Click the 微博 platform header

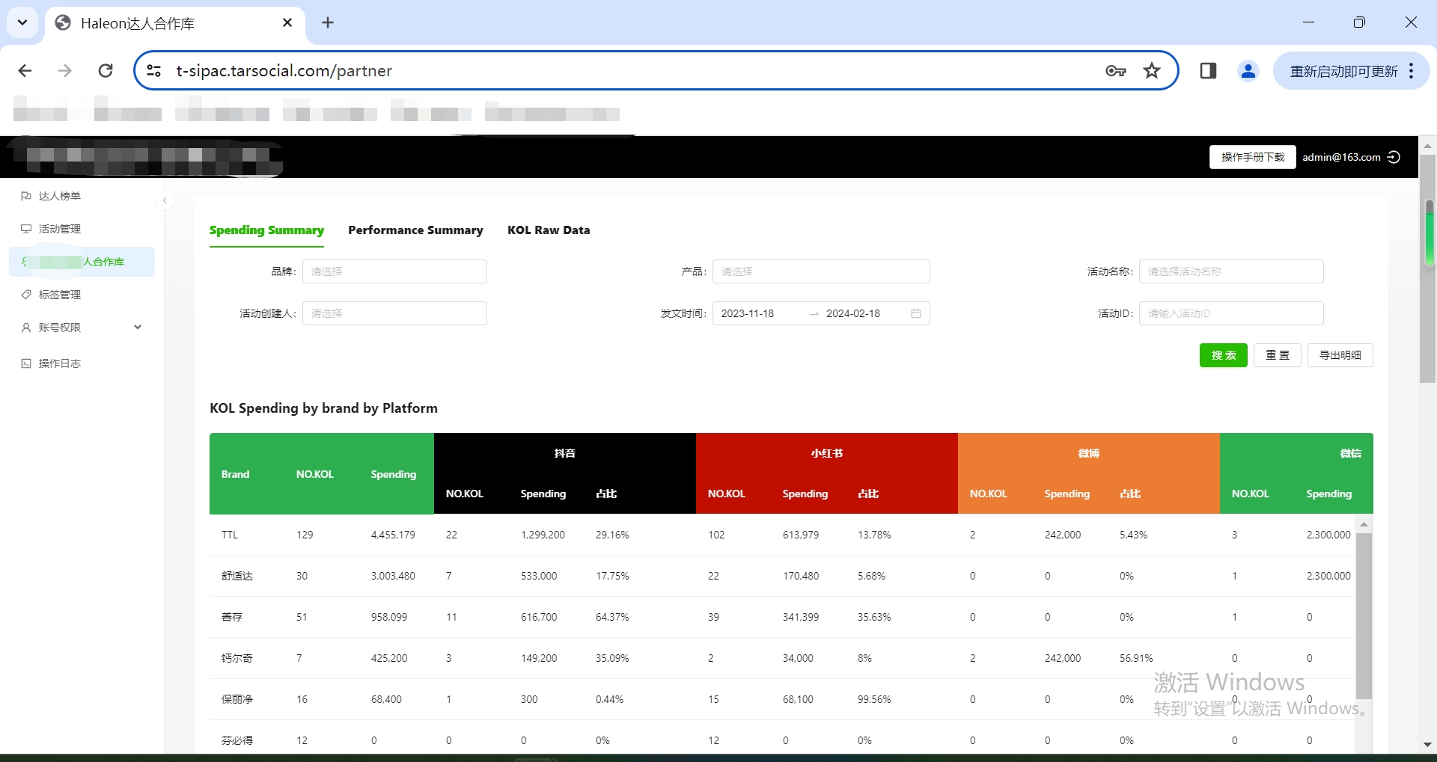point(1089,453)
